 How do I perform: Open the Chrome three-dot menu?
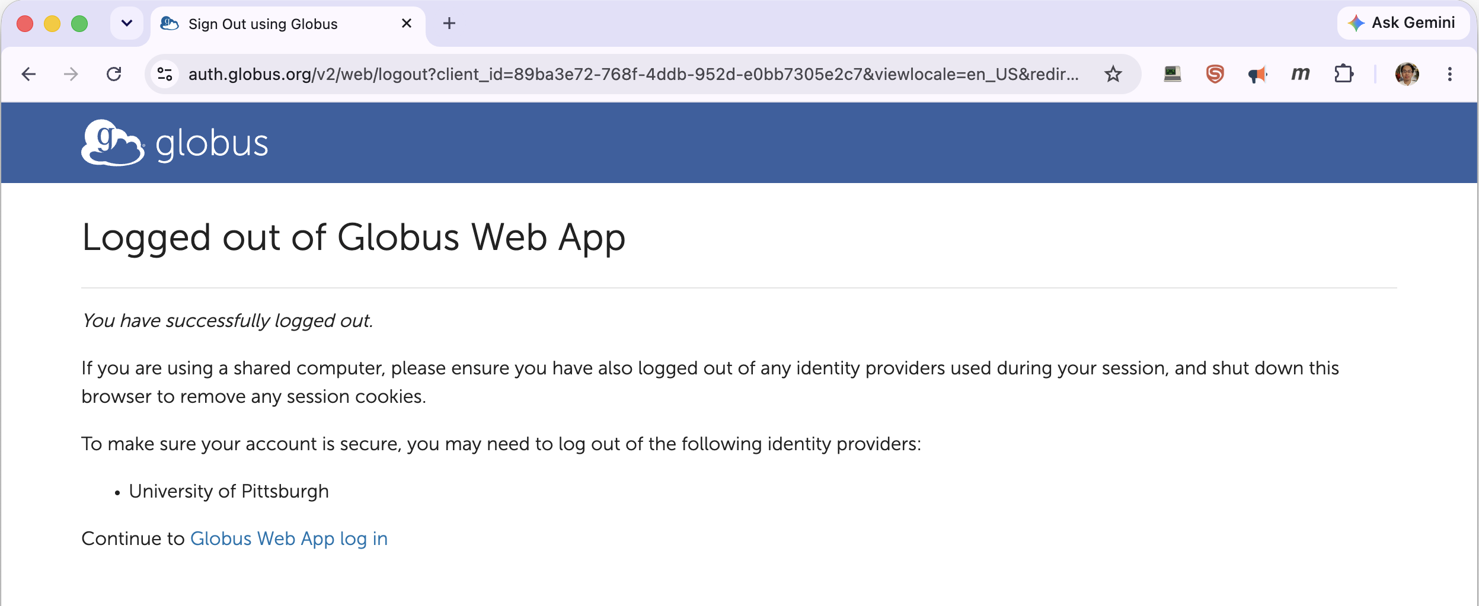(1449, 74)
